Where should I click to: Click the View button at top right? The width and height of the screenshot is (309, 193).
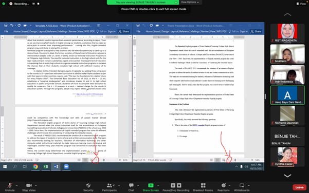[301, 4]
